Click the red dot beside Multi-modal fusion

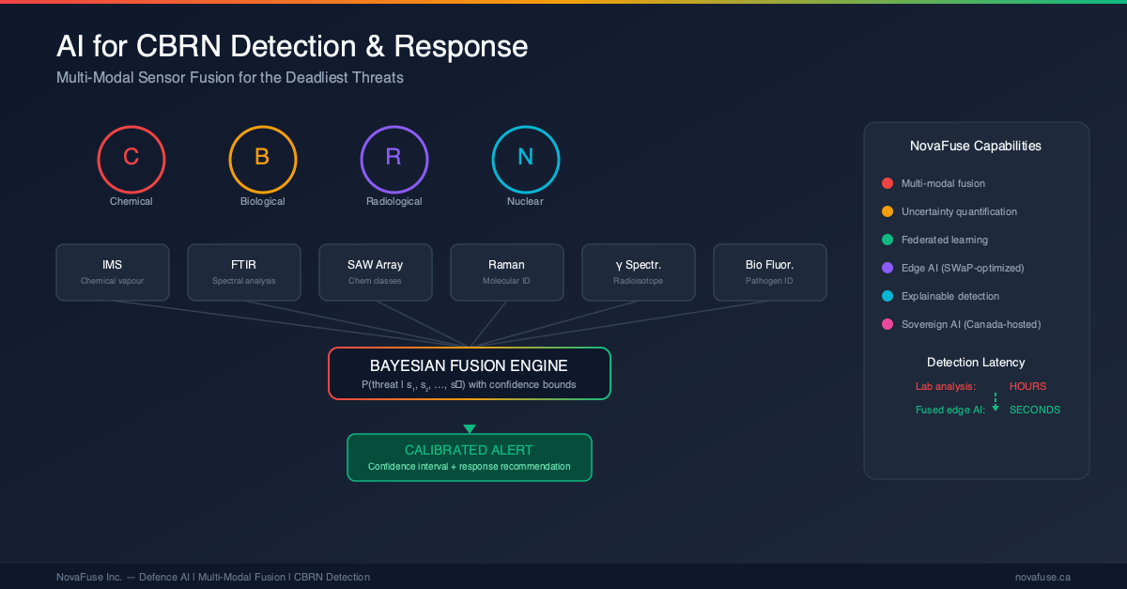click(888, 183)
